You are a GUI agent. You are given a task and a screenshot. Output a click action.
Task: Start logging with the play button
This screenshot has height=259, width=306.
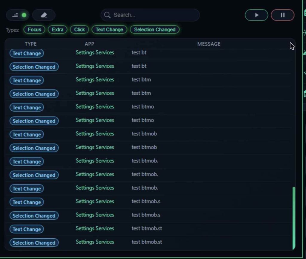pos(256,15)
